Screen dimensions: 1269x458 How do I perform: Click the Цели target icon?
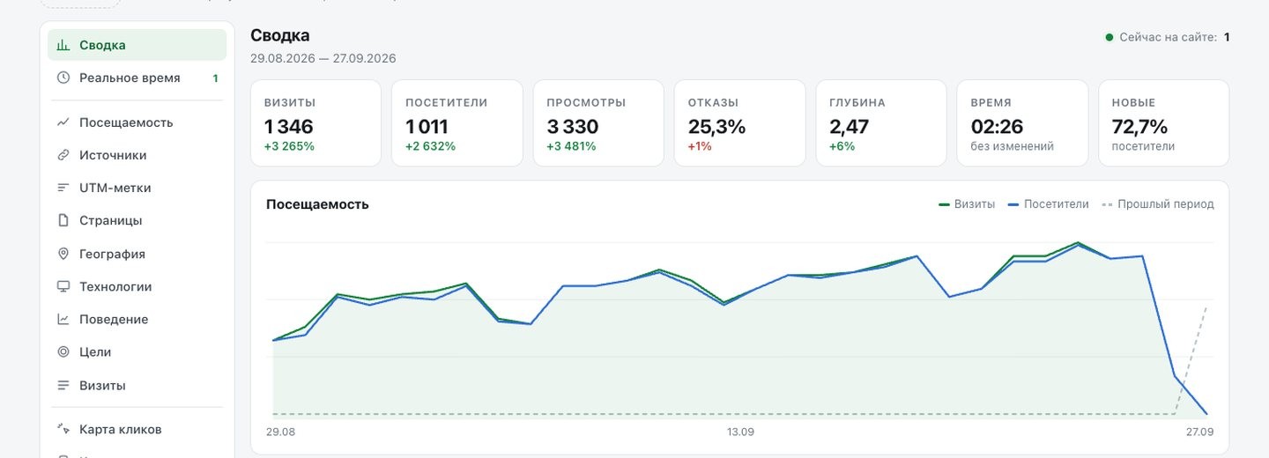63,351
